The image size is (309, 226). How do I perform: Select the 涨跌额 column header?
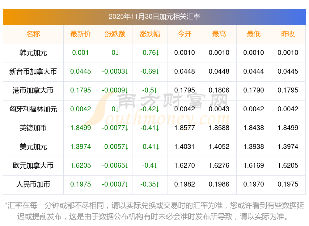(115, 34)
